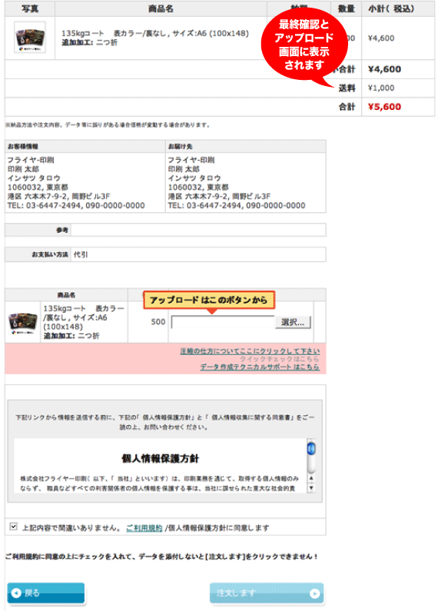Click the privacy policy scroll down arrow
Viewport: 438px width, 611px height.
pos(311,487)
